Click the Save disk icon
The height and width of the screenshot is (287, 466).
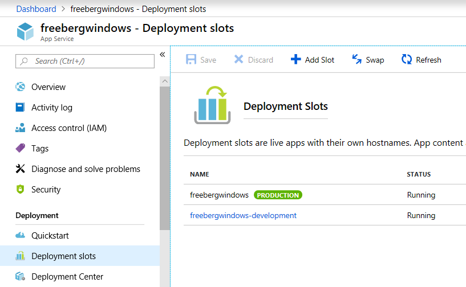191,59
